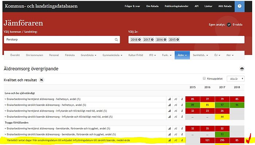Open bar chart for hemtjänst bemötande row
Viewport: 255px width, 145px height.
pyautogui.click(x=170, y=129)
